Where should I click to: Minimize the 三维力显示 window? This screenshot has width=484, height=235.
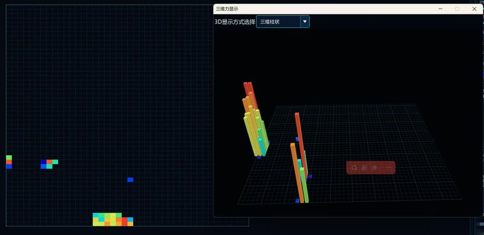pyautogui.click(x=440, y=9)
